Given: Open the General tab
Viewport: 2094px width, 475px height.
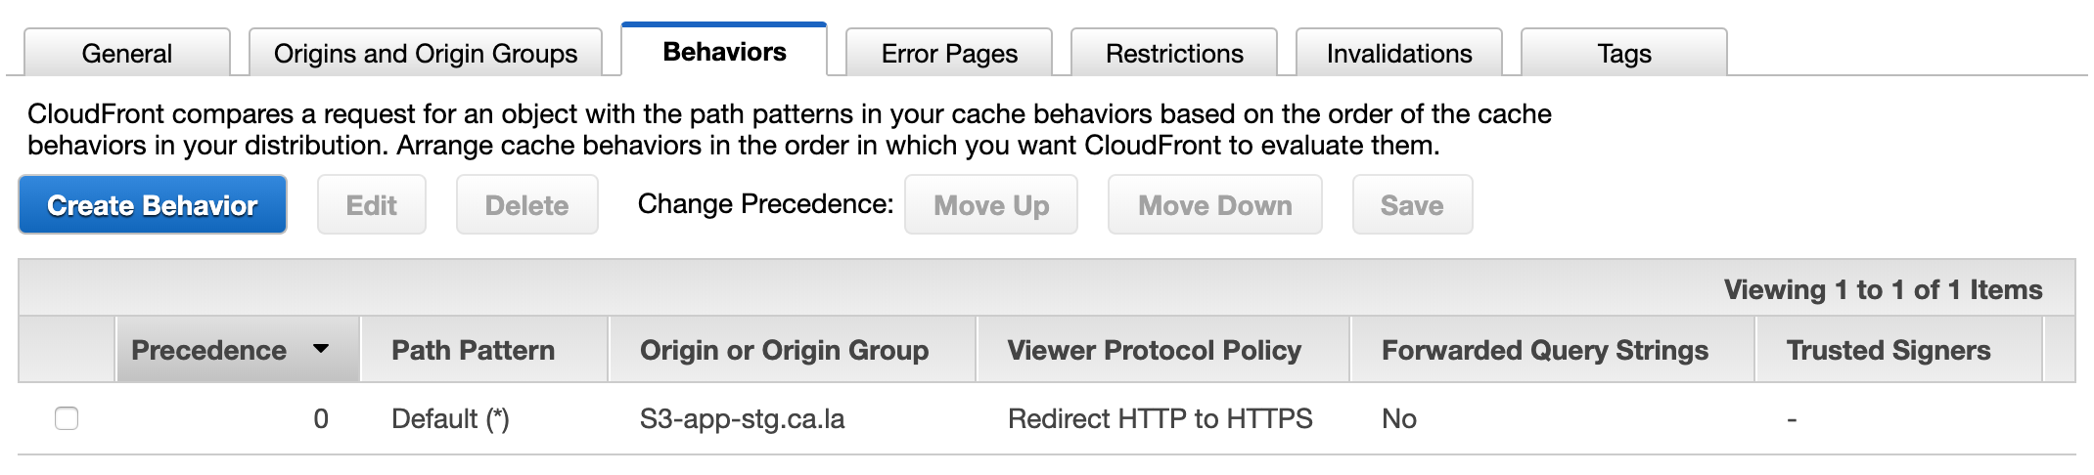Looking at the screenshot, I should [127, 53].
